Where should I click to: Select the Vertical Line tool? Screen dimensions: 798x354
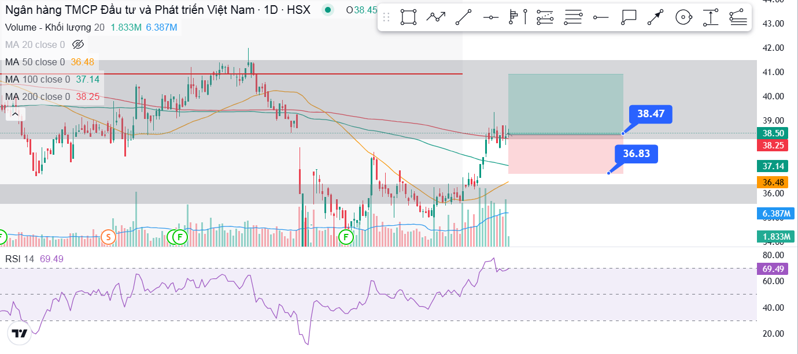click(x=526, y=18)
